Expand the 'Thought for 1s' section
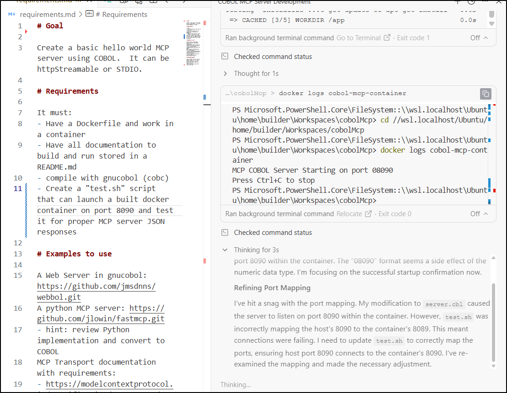The image size is (507, 393). pos(225,74)
